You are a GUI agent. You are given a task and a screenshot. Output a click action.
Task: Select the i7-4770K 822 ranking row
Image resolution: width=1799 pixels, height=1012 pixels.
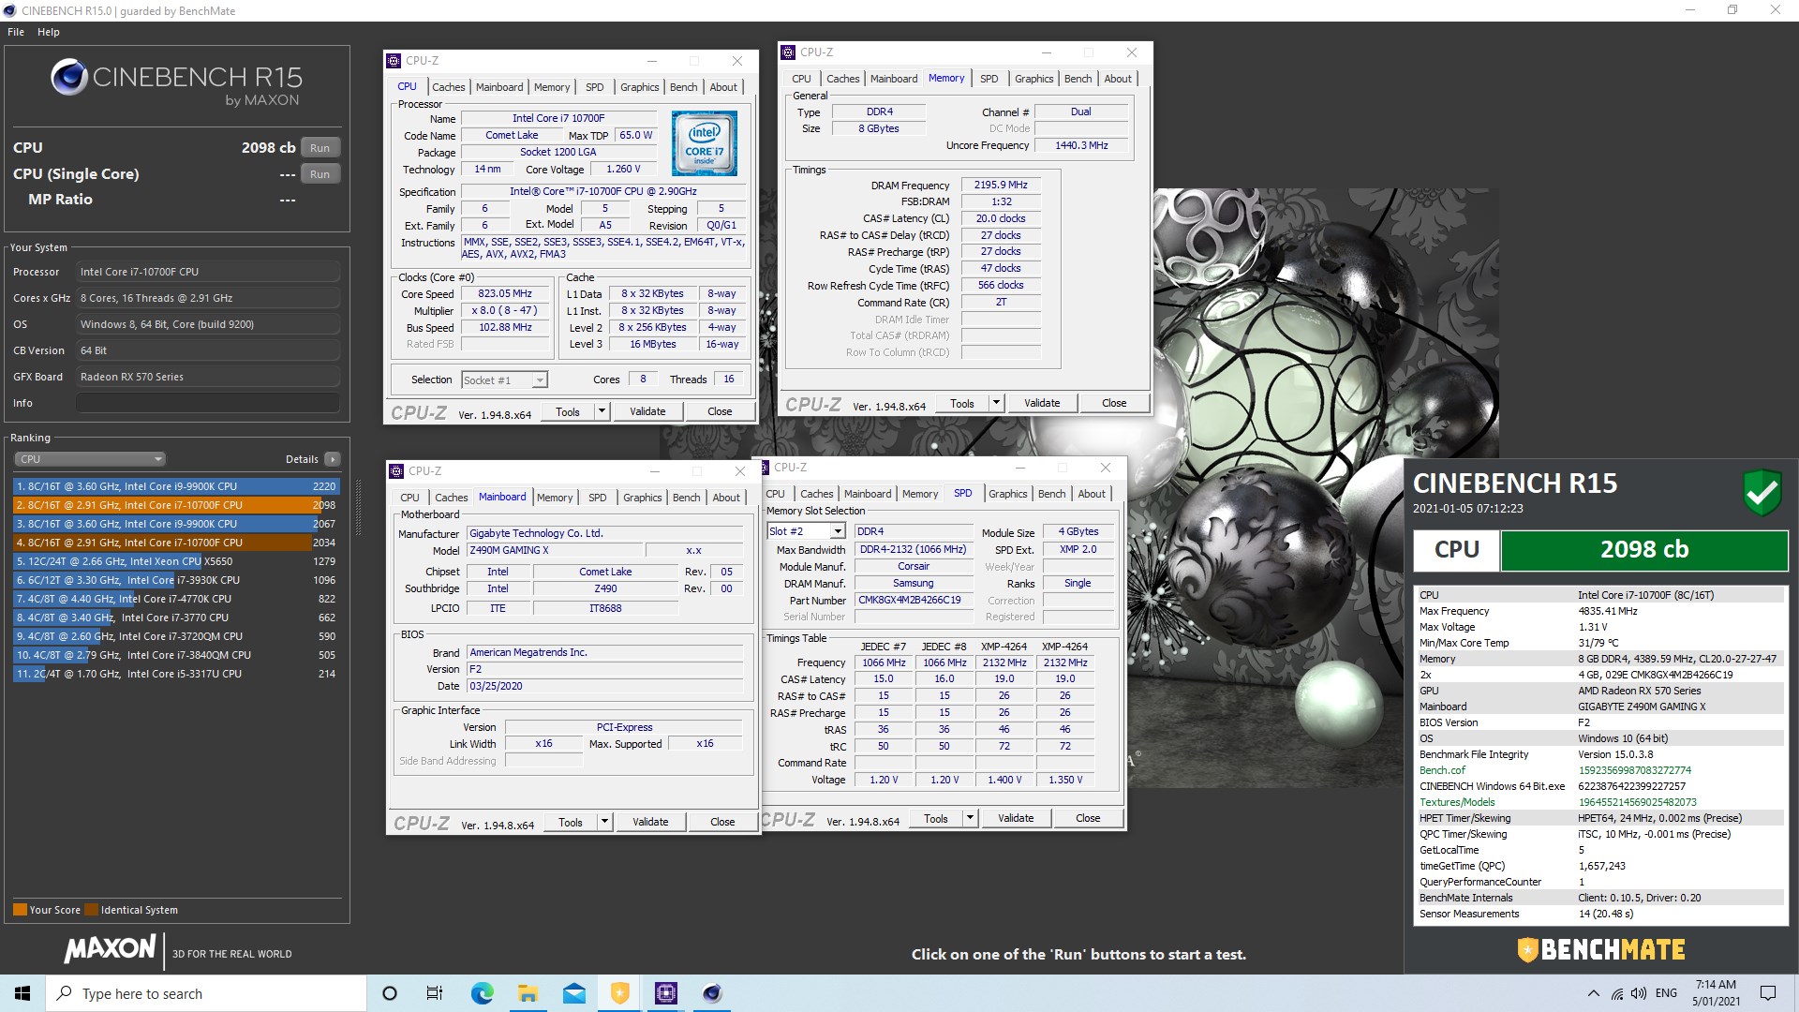click(175, 599)
